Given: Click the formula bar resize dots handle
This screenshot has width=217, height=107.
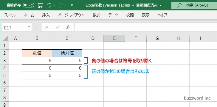Looking at the screenshot, I should [x=37, y=27].
